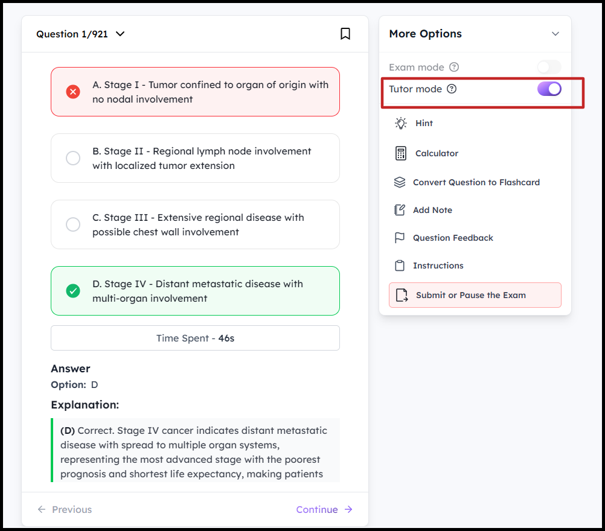Continue to the next question
The width and height of the screenshot is (605, 531).
324,509
